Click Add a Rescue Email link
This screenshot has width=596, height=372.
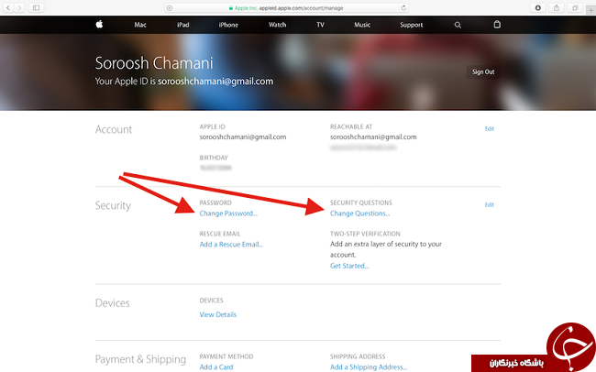click(x=231, y=245)
